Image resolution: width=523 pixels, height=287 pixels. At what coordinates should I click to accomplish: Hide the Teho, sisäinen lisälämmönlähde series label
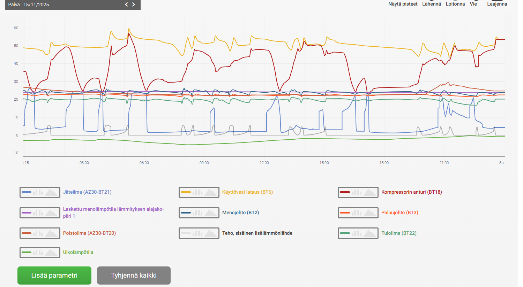(257, 233)
